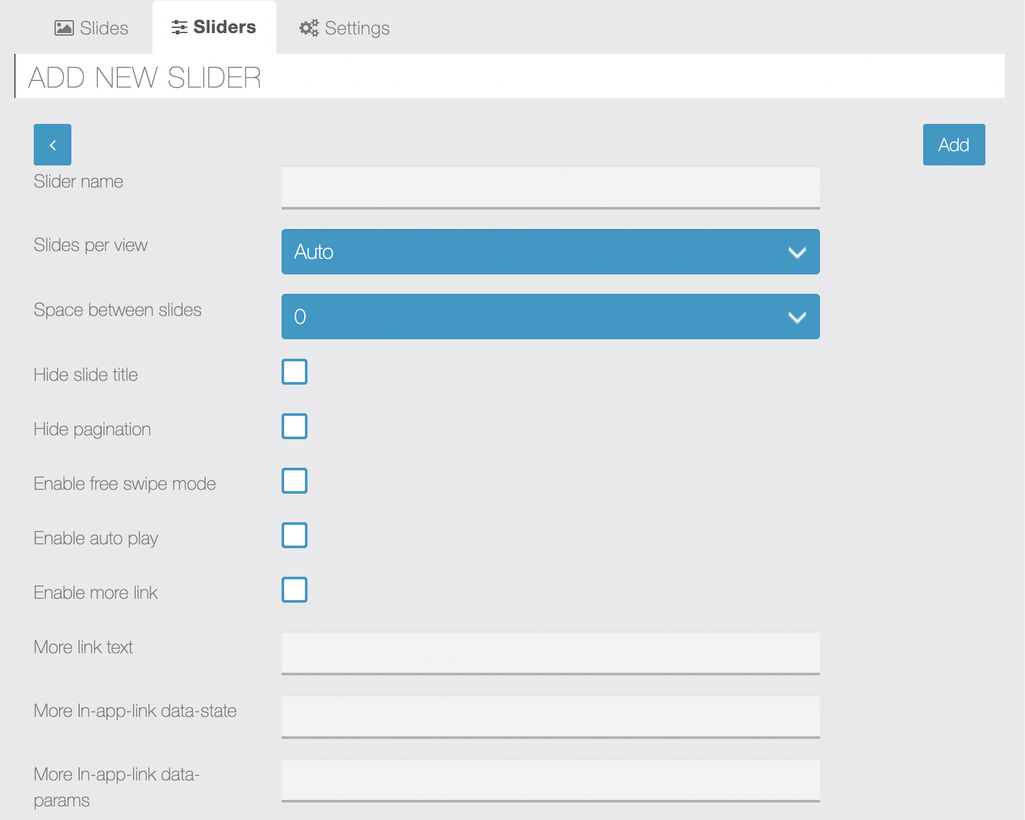Viewport: 1025px width, 820px height.
Task: Click the More link text field
Action: coord(551,653)
